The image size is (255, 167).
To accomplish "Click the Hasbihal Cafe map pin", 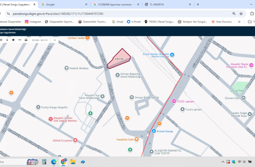I will click(136, 139).
